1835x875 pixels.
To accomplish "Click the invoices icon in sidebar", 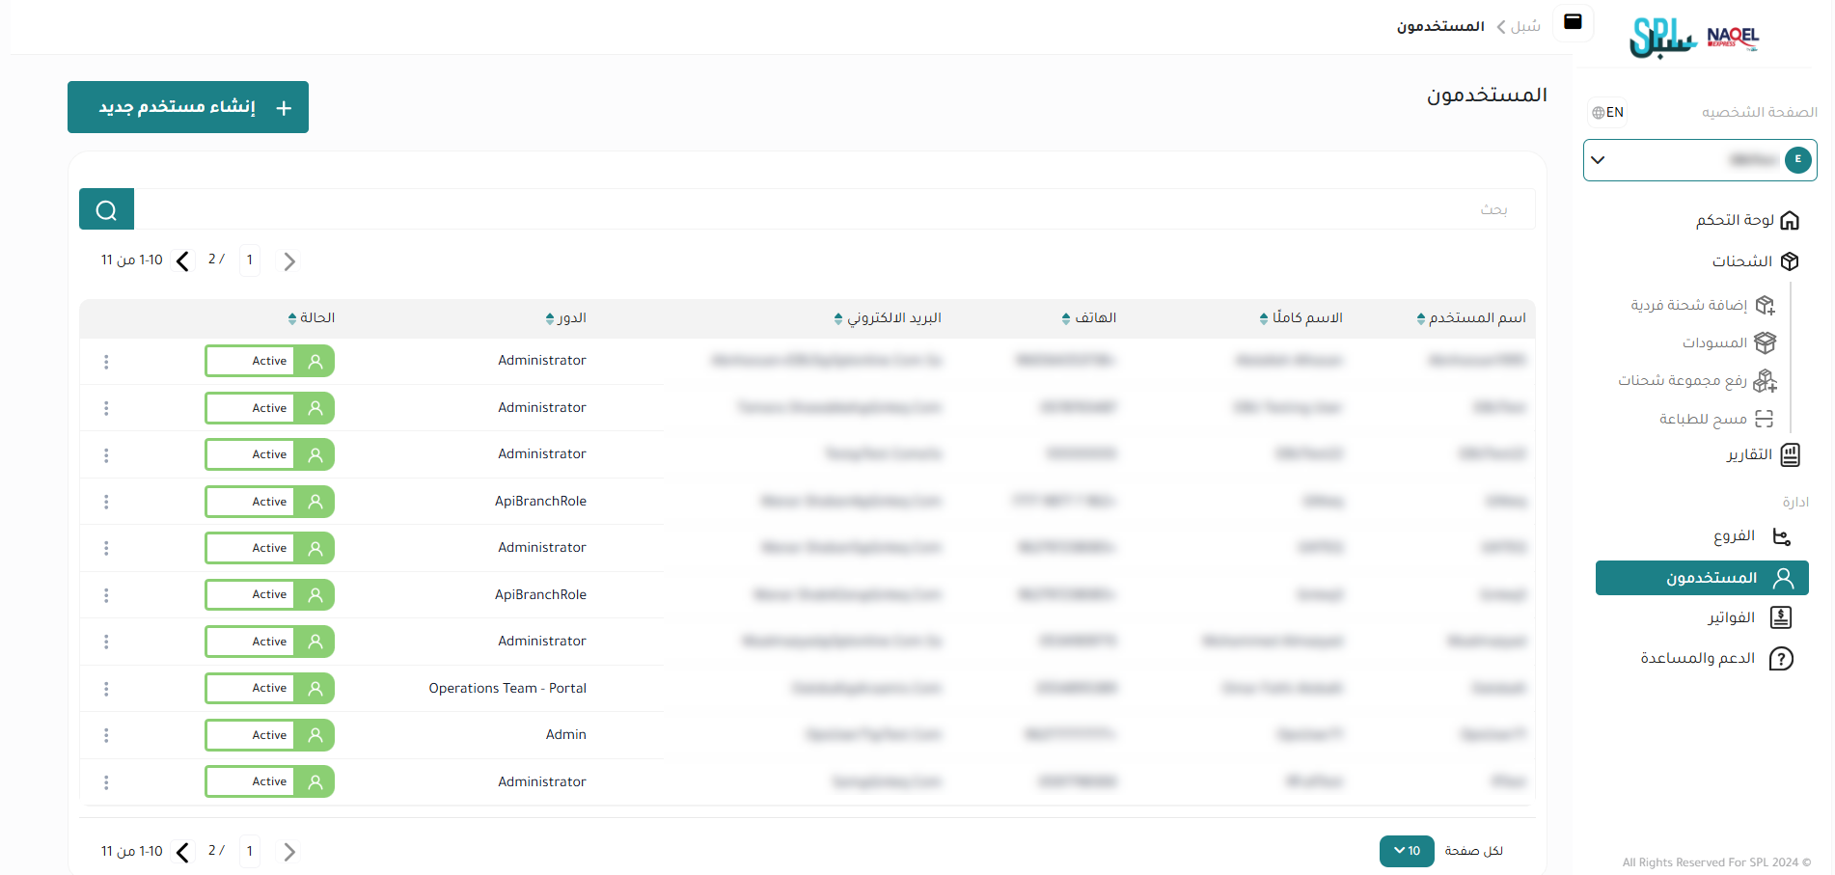I will pos(1781,617).
